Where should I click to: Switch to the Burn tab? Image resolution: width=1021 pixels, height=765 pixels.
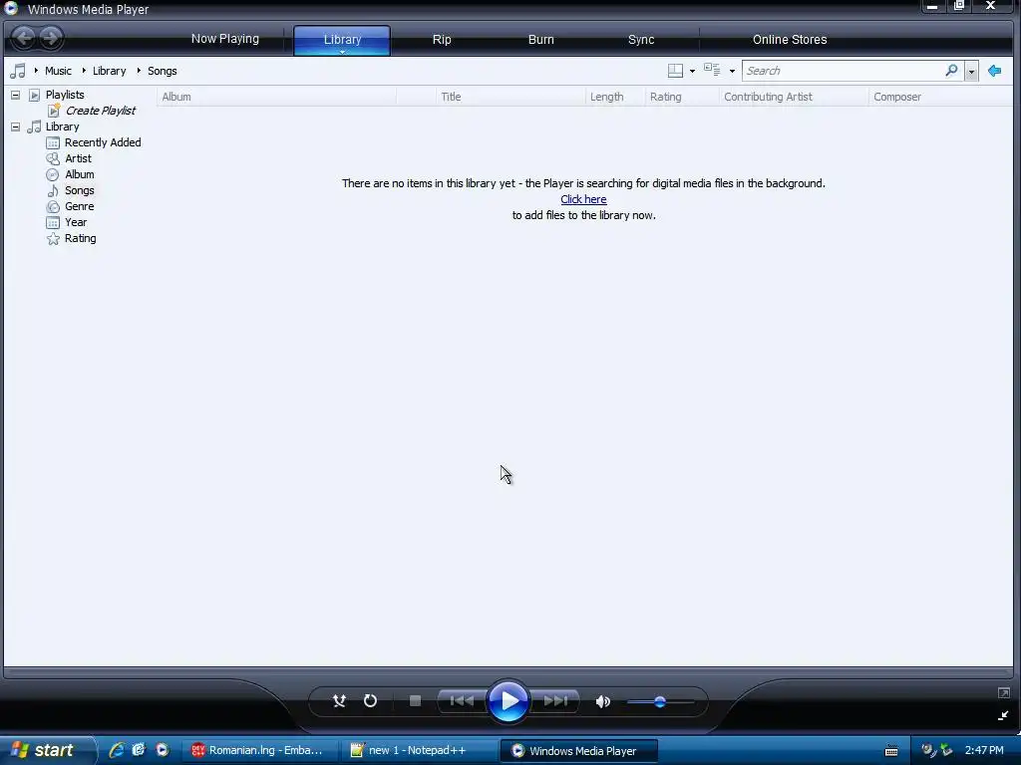[541, 39]
